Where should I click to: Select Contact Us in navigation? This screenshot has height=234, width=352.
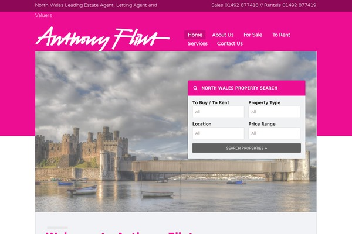pyautogui.click(x=229, y=43)
